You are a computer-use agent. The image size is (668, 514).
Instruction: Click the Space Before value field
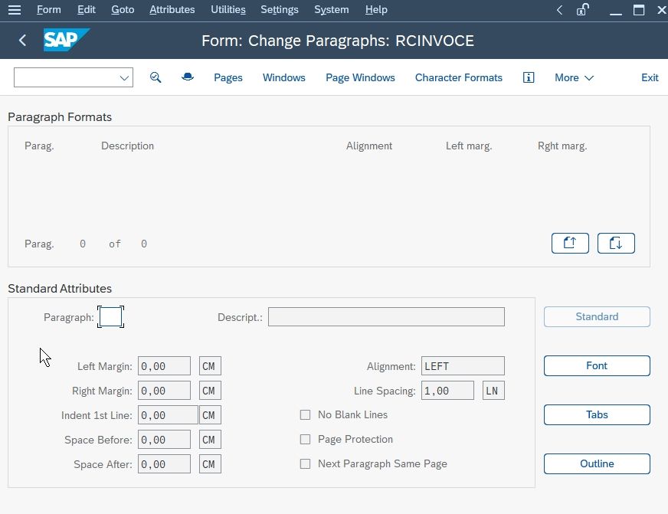point(164,440)
